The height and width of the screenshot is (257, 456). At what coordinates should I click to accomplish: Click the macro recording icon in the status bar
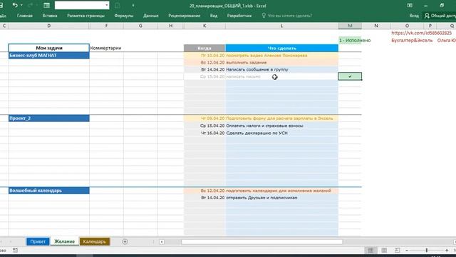pyautogui.click(x=16, y=251)
